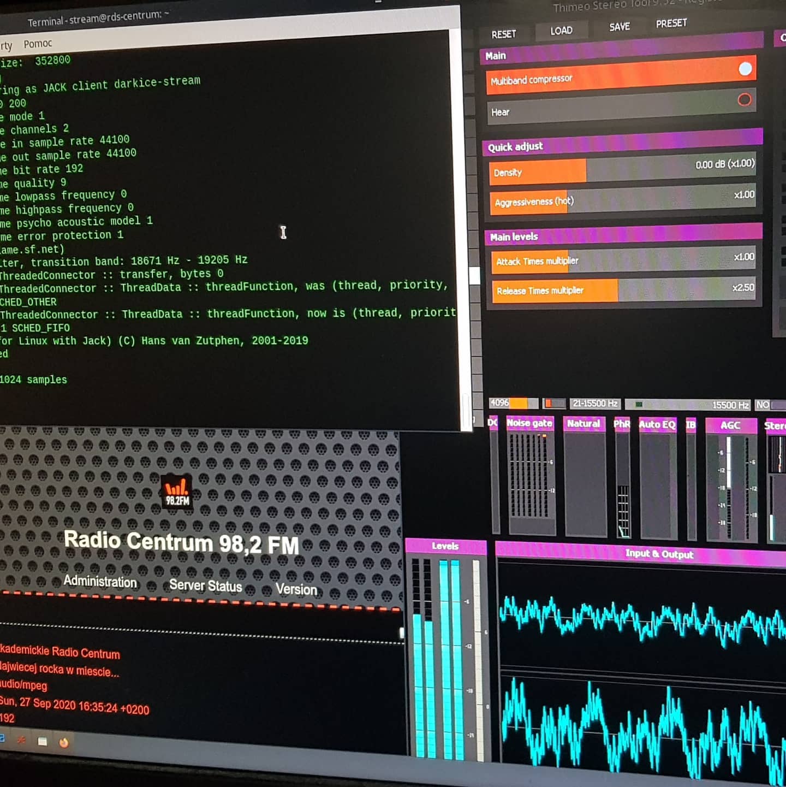Adjust the Aggressiveness (hot) slider

pos(622,199)
